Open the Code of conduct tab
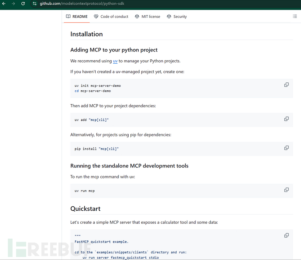The image size is (301, 260). 111,17
